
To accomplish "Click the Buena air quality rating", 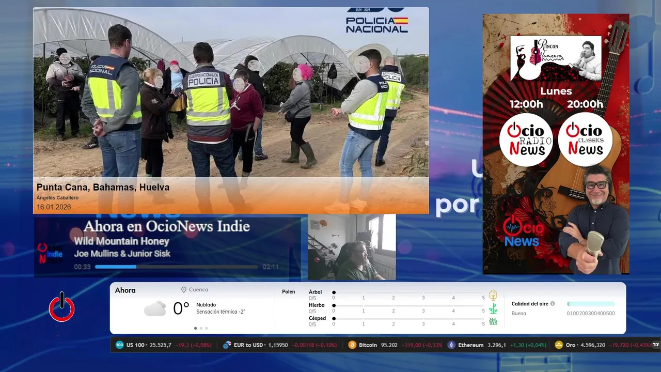I will tap(519, 314).
